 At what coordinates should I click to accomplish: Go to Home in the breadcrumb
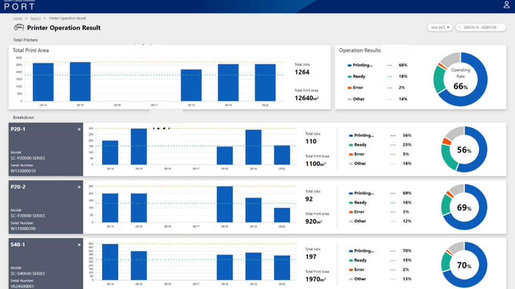(x=18, y=18)
